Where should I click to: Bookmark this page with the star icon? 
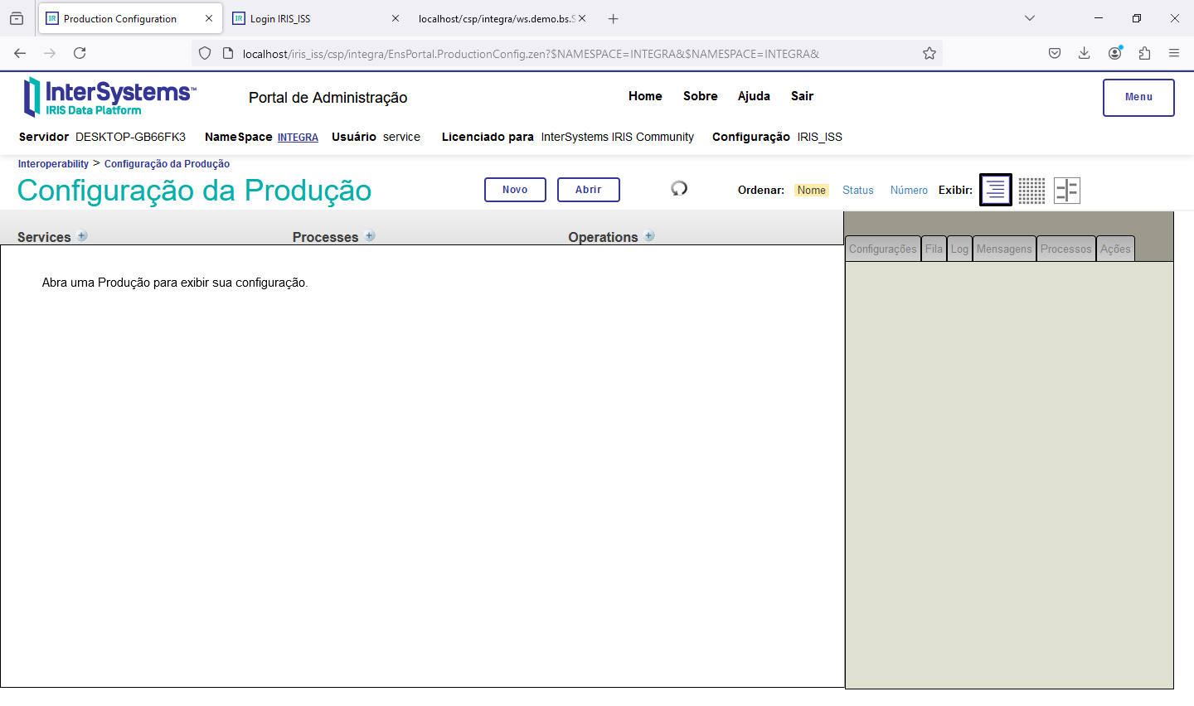tap(929, 54)
